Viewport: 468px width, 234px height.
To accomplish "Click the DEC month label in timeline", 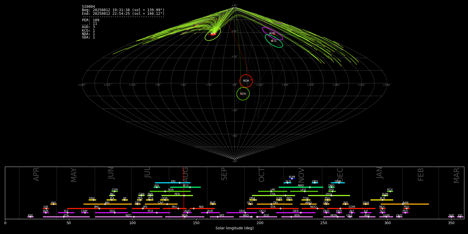I will tap(340, 175).
